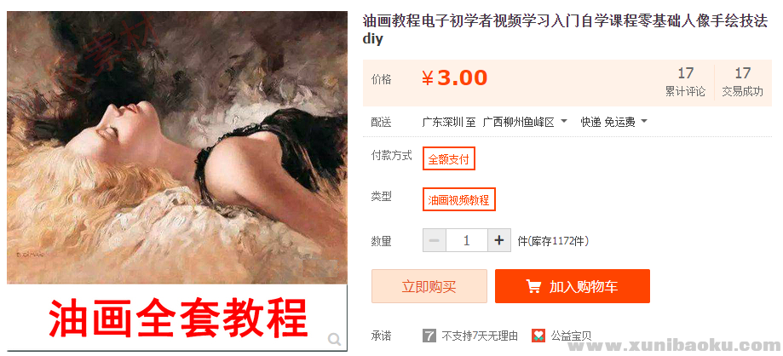This screenshot has width=783, height=356.
Task: Click the 公益宝贝 label link
Action: coord(571,336)
